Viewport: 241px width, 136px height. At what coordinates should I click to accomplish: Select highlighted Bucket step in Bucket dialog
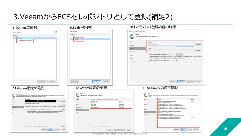click(138, 49)
